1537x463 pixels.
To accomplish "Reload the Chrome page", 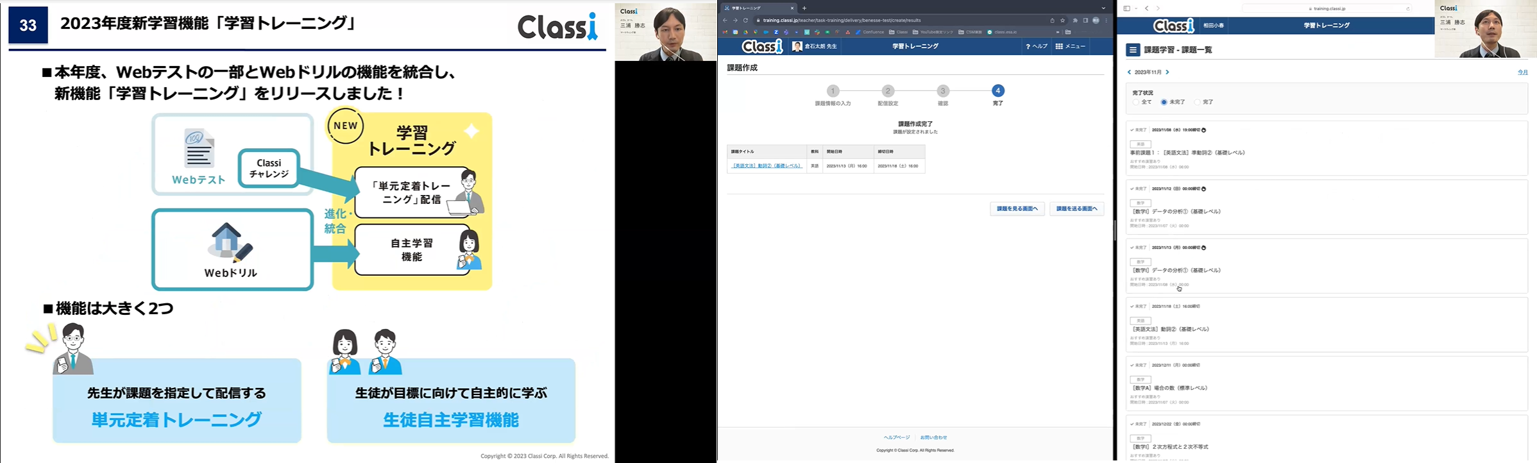I will (745, 21).
